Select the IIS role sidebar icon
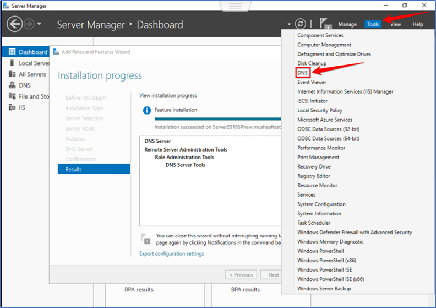The width and height of the screenshot is (436, 308). 12,107
